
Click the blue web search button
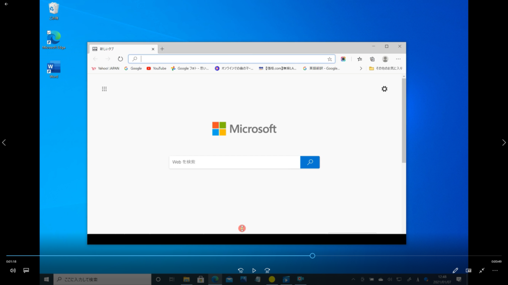tap(310, 162)
